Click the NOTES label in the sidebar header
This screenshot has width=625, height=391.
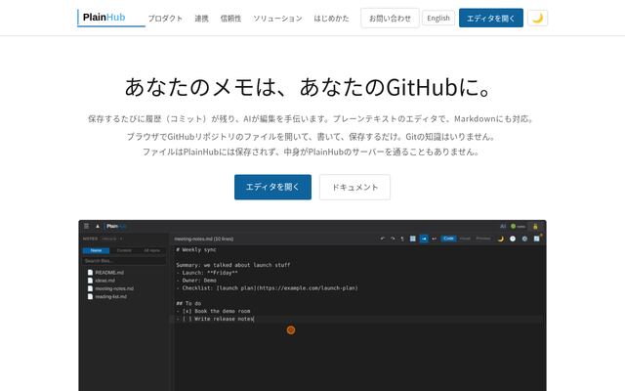(x=90, y=239)
